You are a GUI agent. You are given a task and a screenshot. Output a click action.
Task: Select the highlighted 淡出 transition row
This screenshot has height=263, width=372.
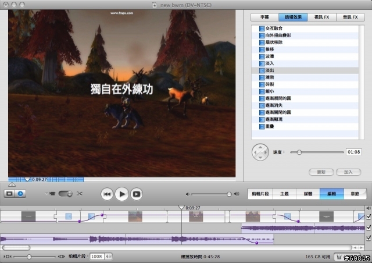point(305,70)
